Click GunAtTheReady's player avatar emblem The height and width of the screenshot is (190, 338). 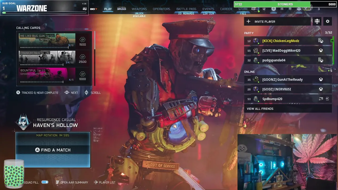coord(256,79)
